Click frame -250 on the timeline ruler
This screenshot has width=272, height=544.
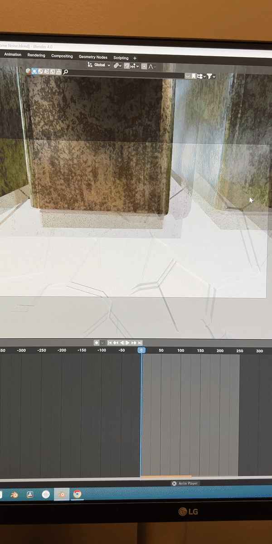[42, 350]
